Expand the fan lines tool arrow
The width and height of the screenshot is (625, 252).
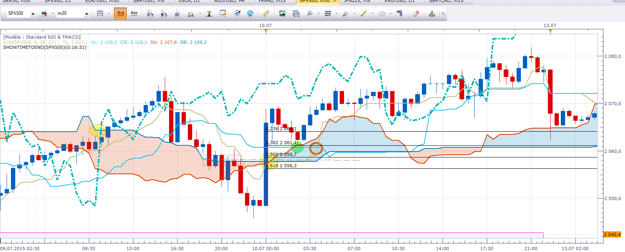(355, 14)
